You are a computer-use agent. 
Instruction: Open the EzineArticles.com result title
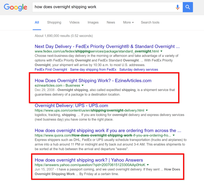pos(93,81)
